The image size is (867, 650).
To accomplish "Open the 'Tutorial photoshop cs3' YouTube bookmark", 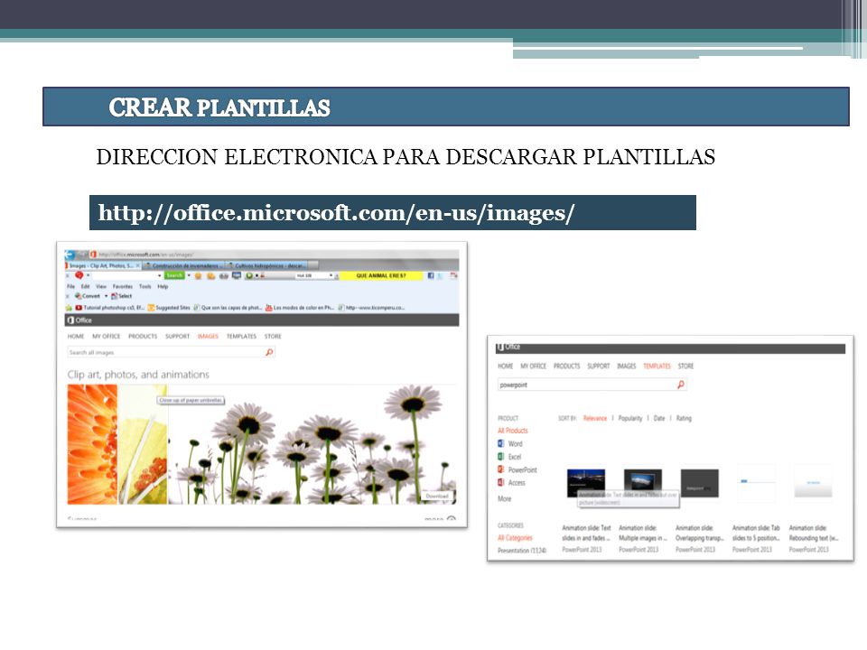I will [109, 308].
